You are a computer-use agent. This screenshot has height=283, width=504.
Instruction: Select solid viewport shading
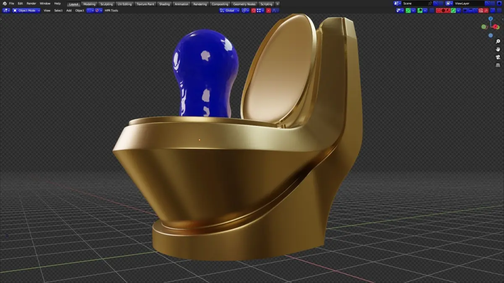click(x=443, y=10)
